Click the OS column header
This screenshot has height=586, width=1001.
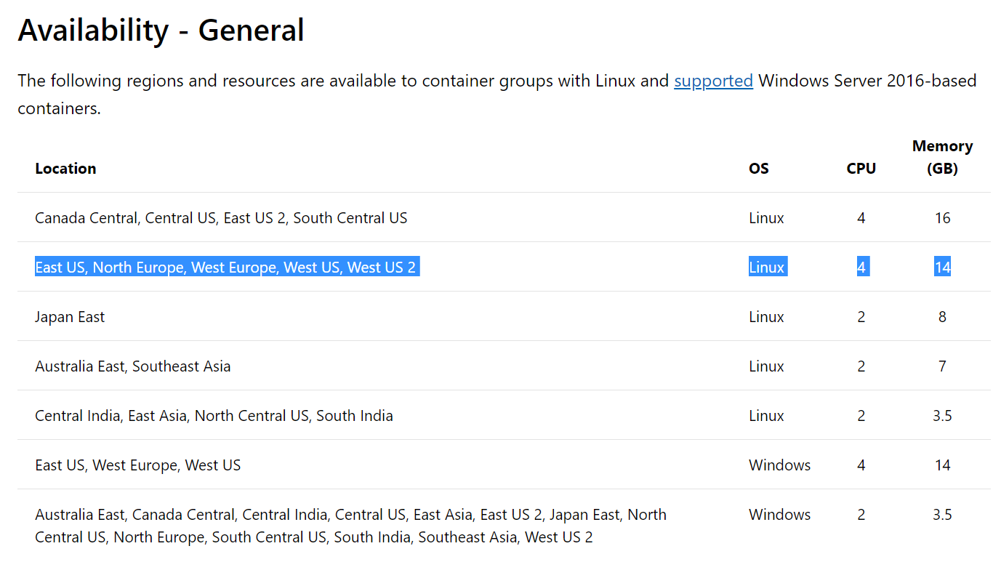(x=758, y=168)
